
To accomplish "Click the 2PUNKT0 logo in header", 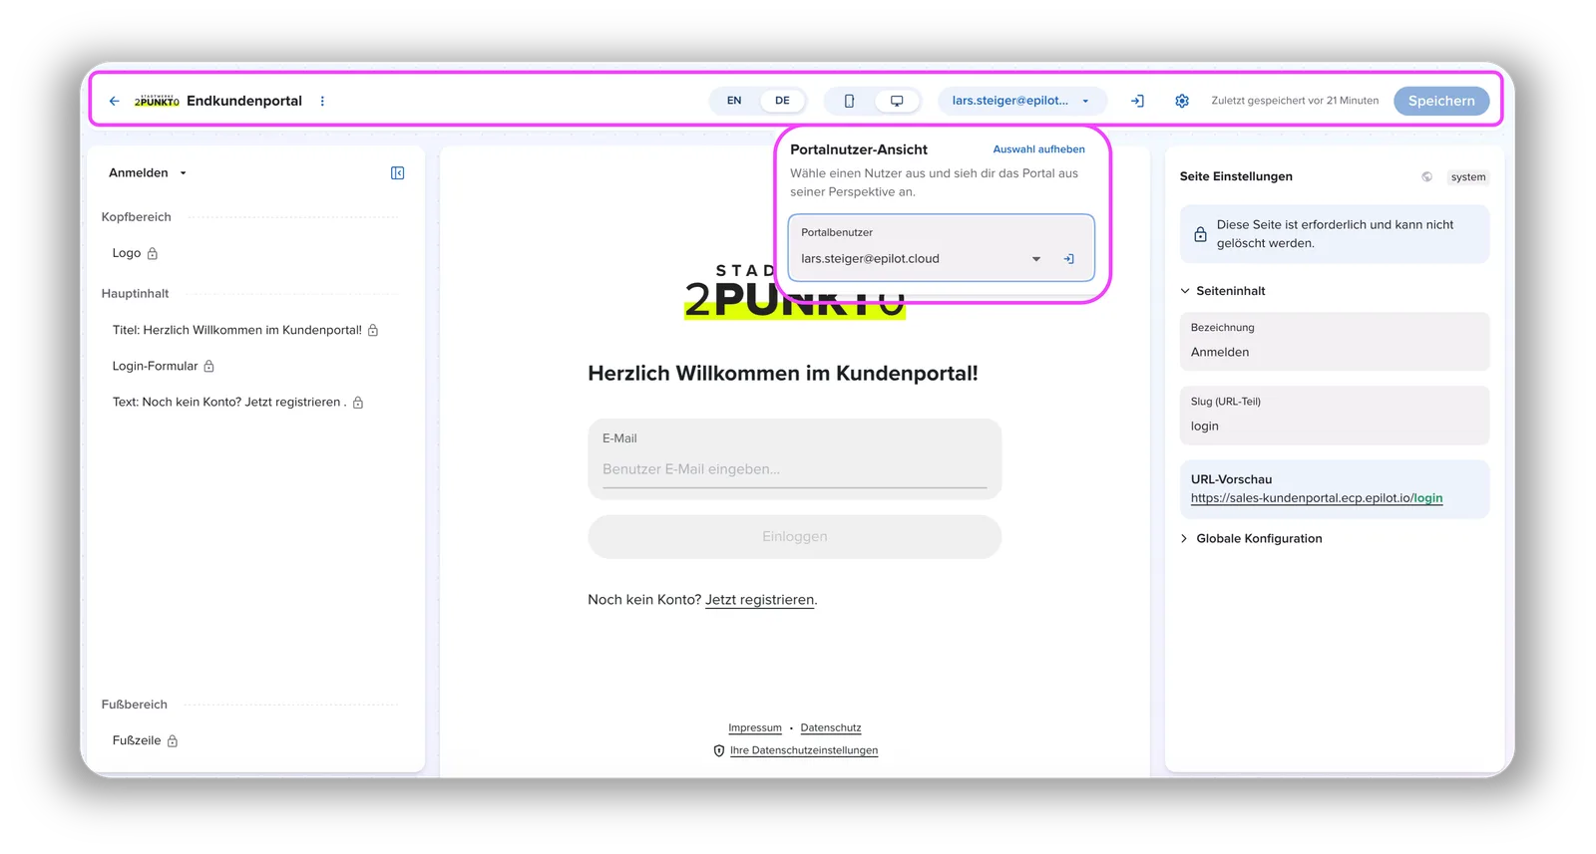I will click(x=157, y=101).
